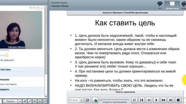This screenshot has height=104, width=186.
Task: Click the green upload presentation icon
Action: coord(95,100)
